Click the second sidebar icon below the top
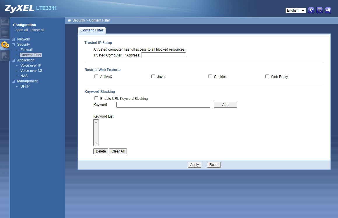Screen dimensions: 338x218 click(x=5, y=33)
